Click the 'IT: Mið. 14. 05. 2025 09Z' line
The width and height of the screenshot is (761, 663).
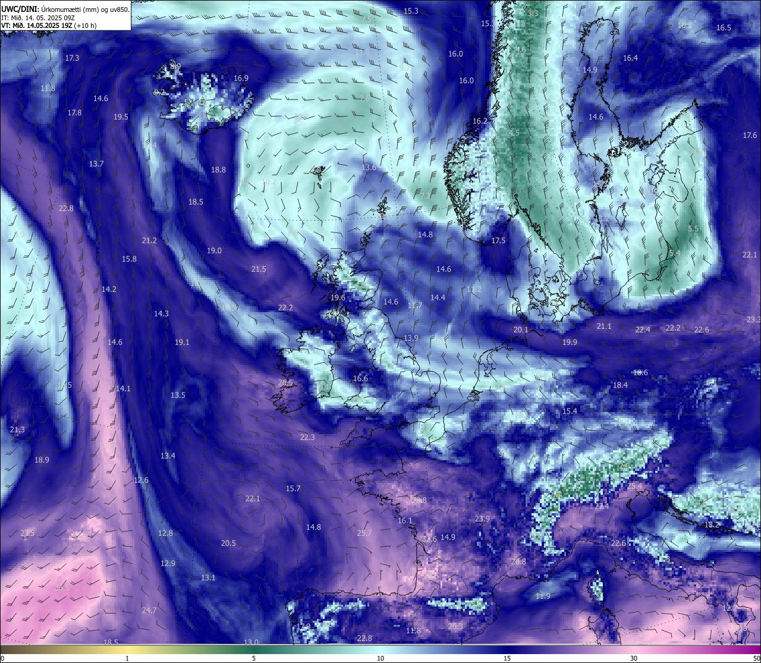pos(37,17)
